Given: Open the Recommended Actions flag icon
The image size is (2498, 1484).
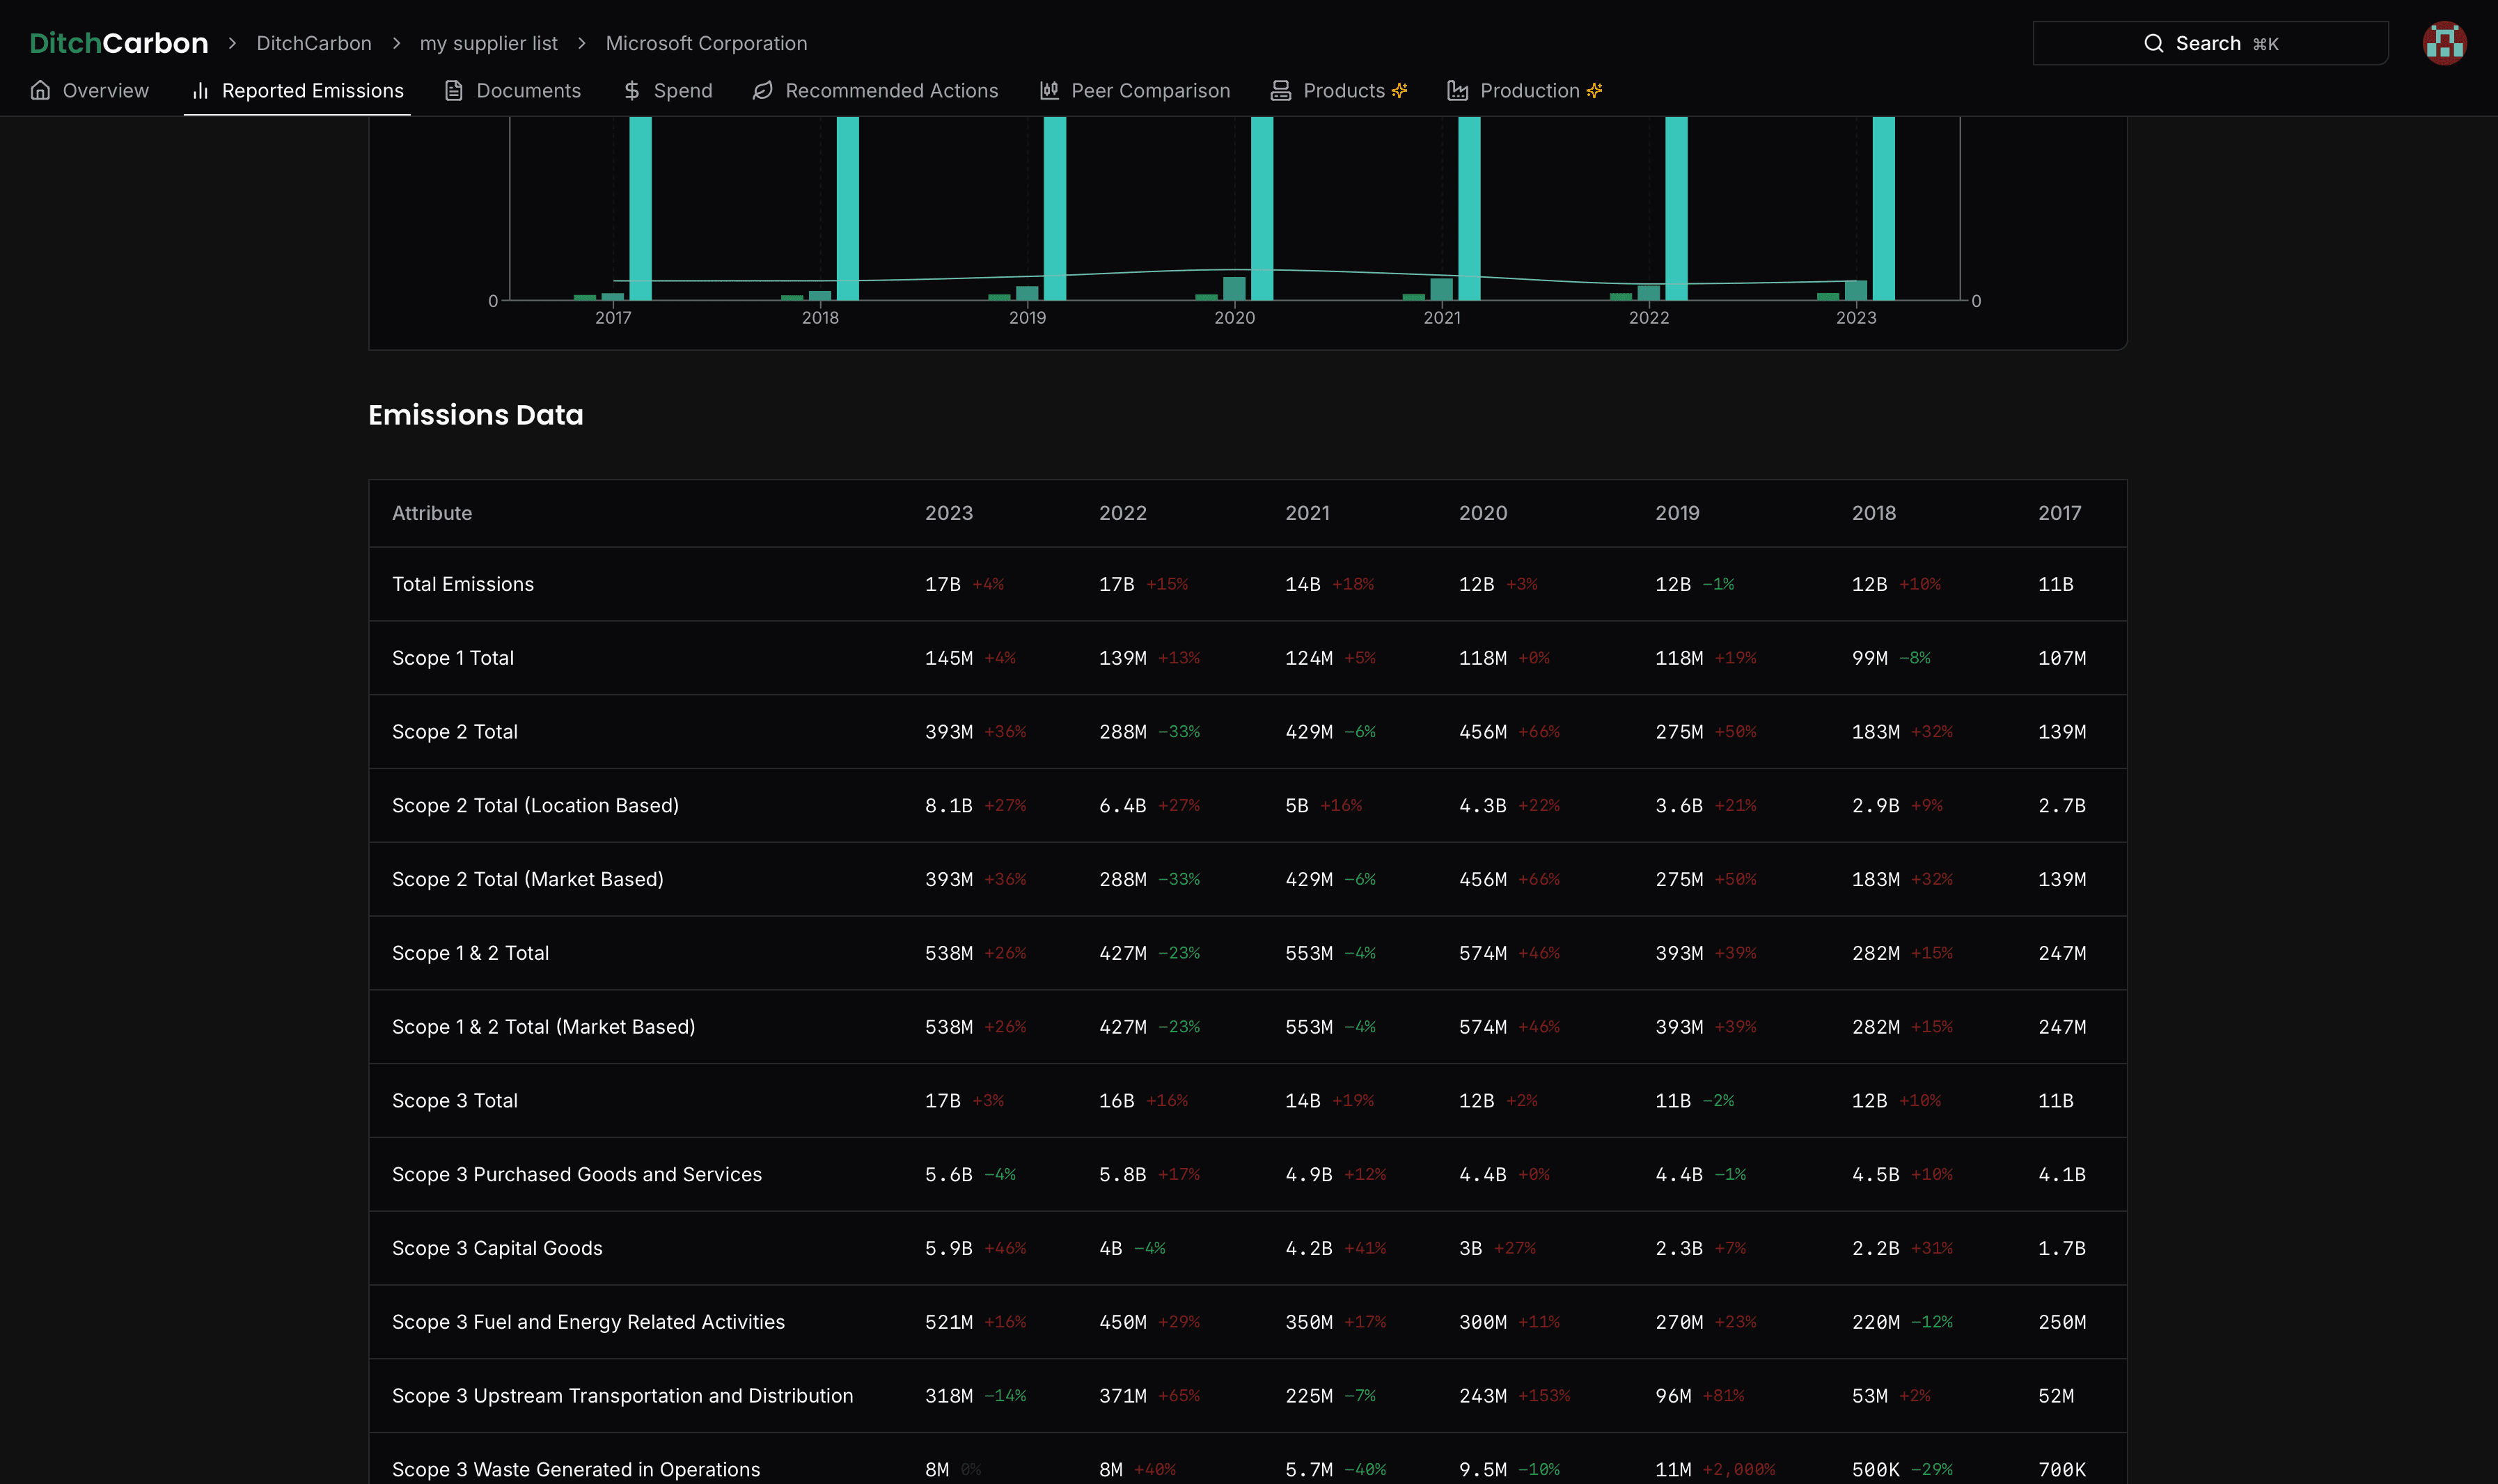Looking at the screenshot, I should [x=763, y=90].
